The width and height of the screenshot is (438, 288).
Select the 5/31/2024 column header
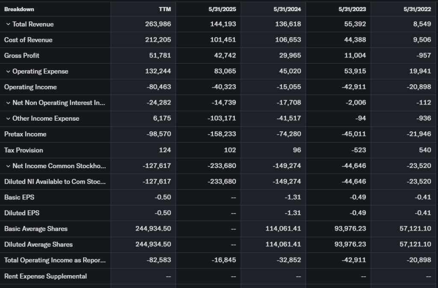(289, 9)
